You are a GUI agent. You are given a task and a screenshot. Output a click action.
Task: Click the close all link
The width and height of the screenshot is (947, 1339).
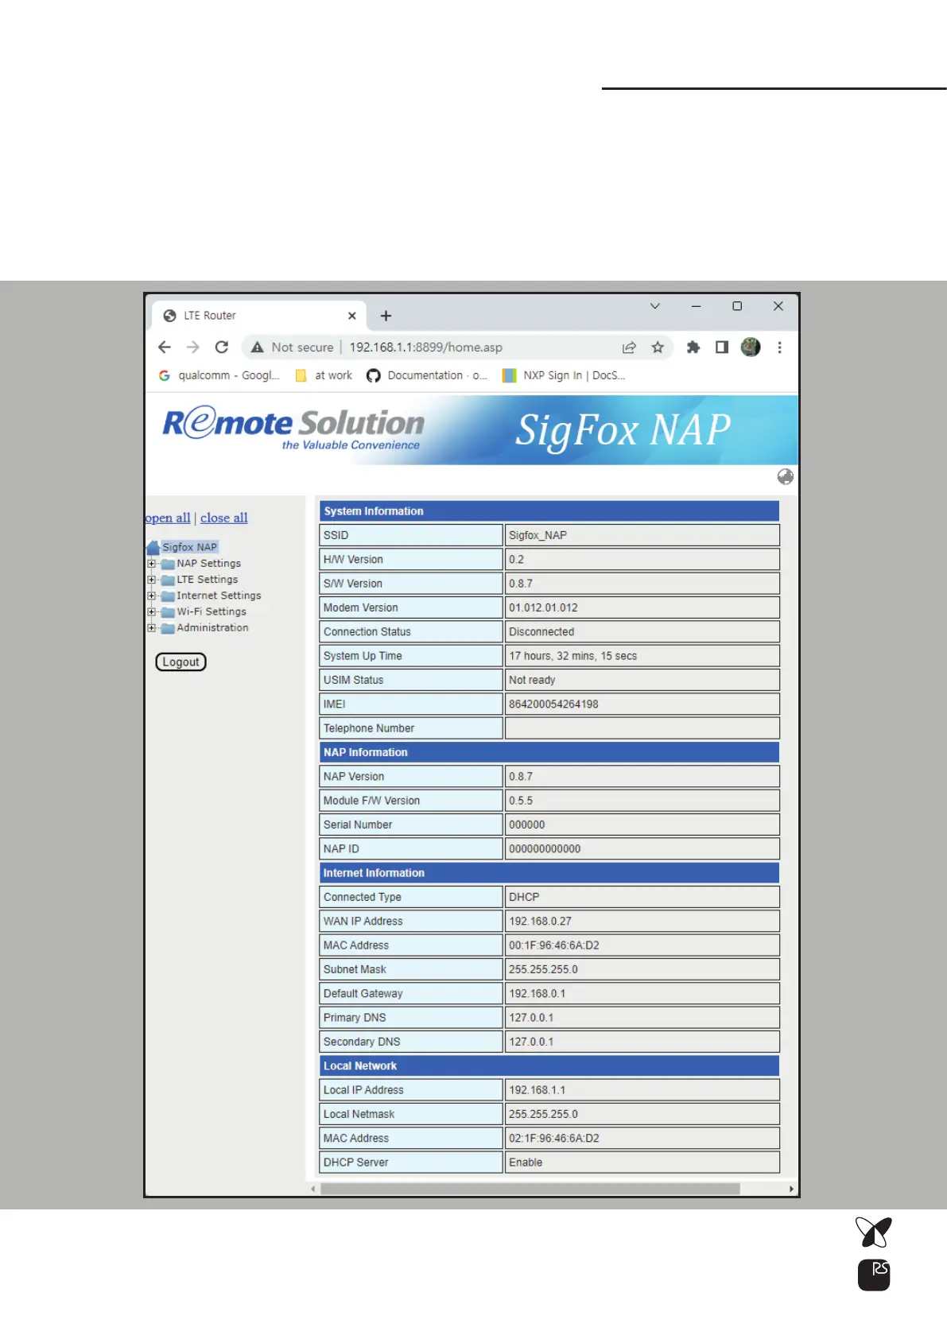coord(224,518)
